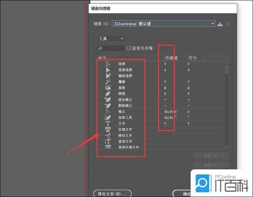
Task: Select the 套索 command label
Action: click(x=122, y=88)
